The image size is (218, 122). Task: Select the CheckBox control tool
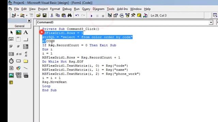tap(11, 47)
